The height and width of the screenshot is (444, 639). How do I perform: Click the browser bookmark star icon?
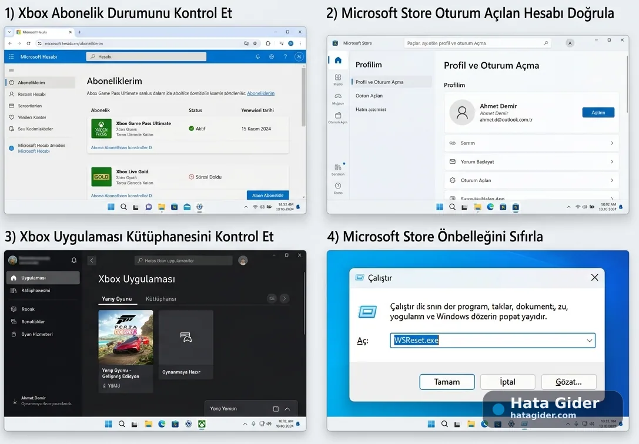pos(255,43)
